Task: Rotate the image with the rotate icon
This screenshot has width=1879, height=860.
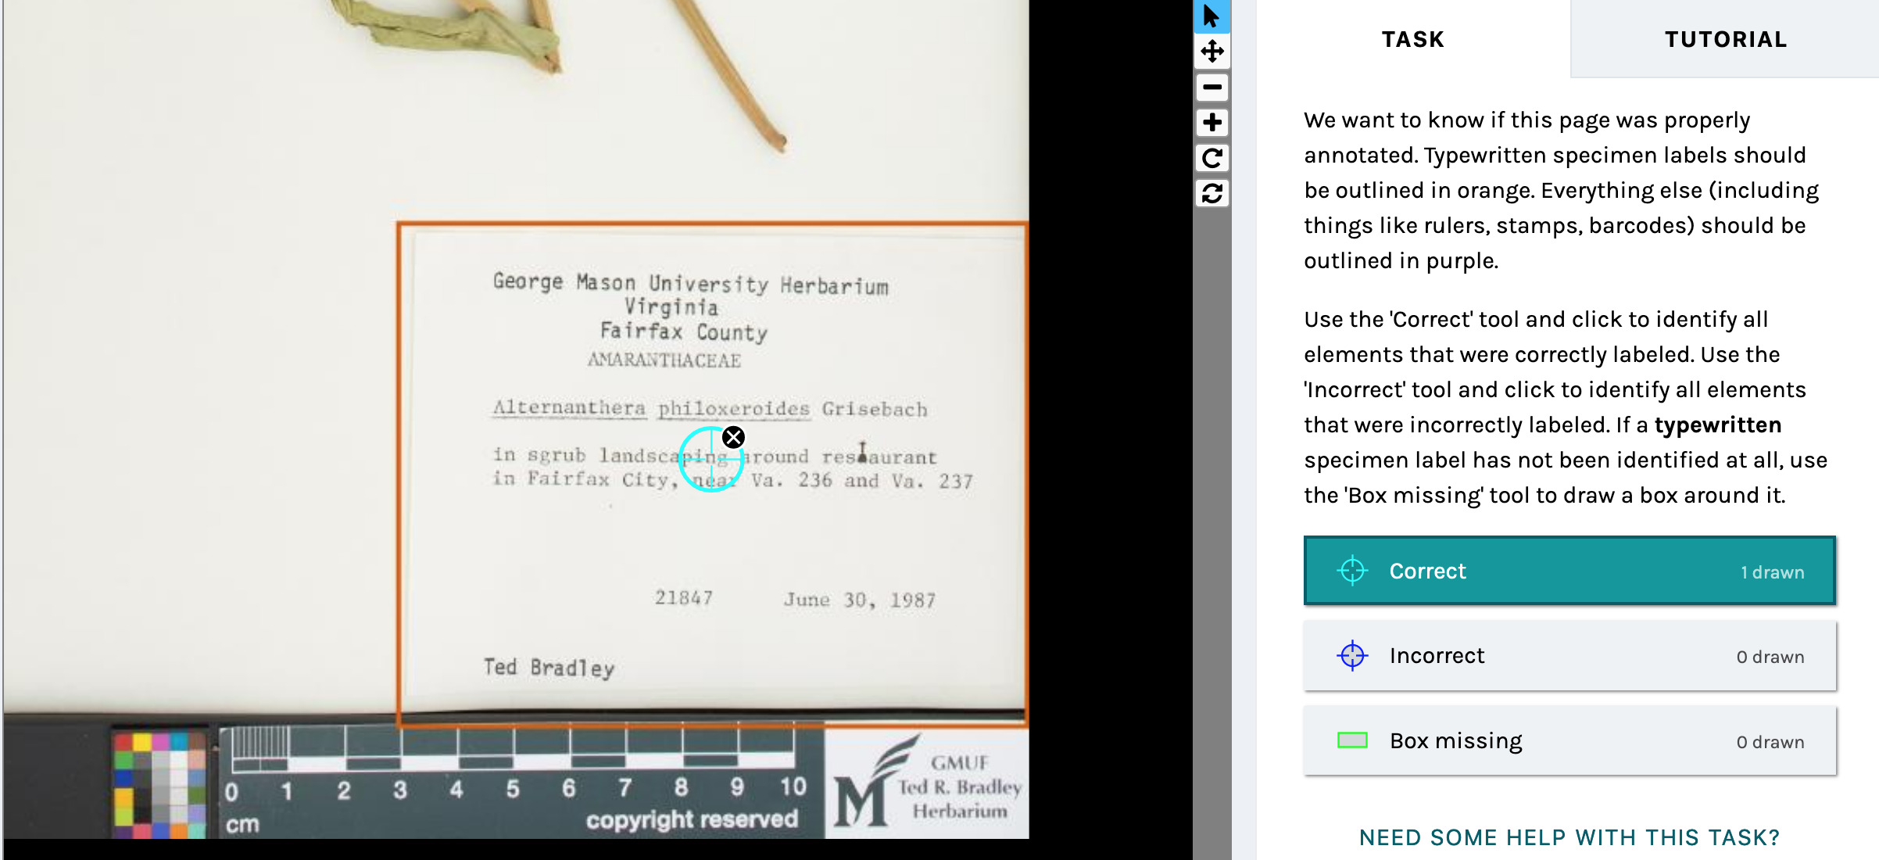Action: click(1212, 159)
